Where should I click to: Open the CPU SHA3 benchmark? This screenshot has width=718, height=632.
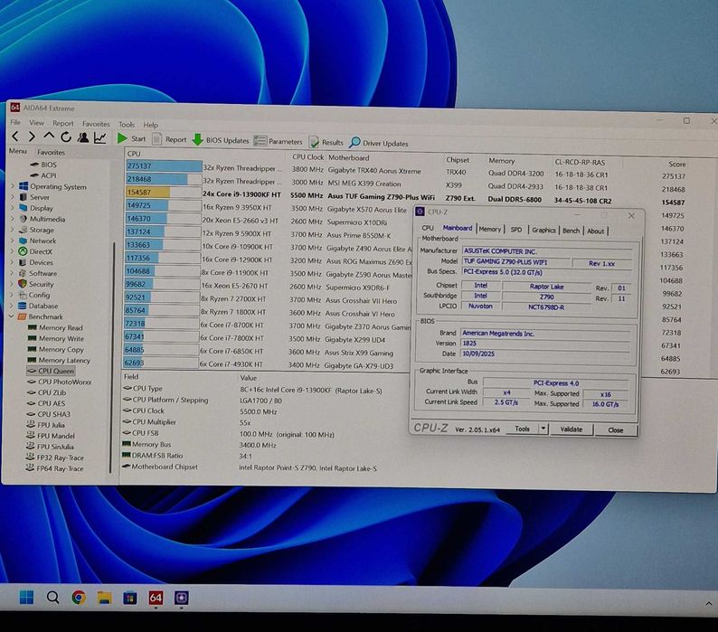point(49,414)
